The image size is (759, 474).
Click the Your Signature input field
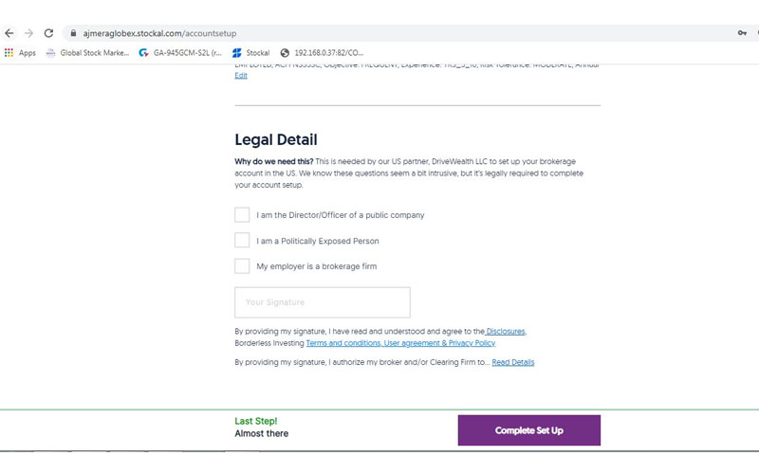[x=323, y=302]
